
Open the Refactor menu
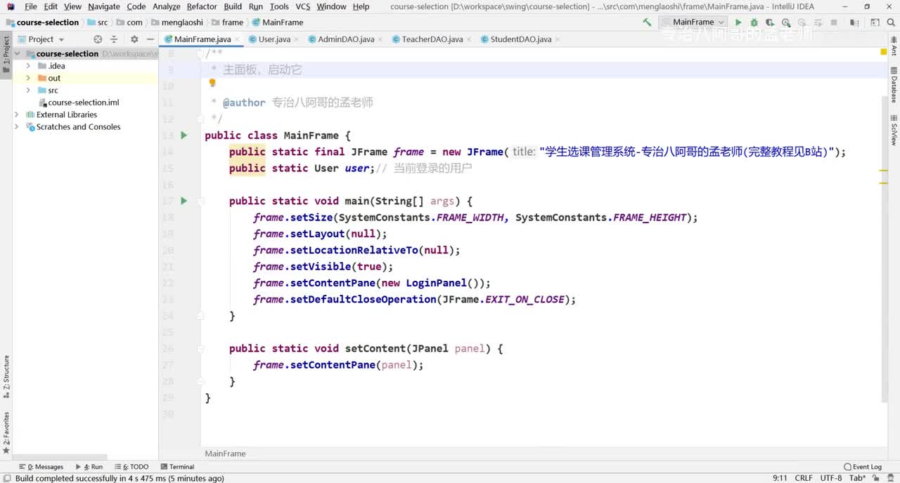202,6
